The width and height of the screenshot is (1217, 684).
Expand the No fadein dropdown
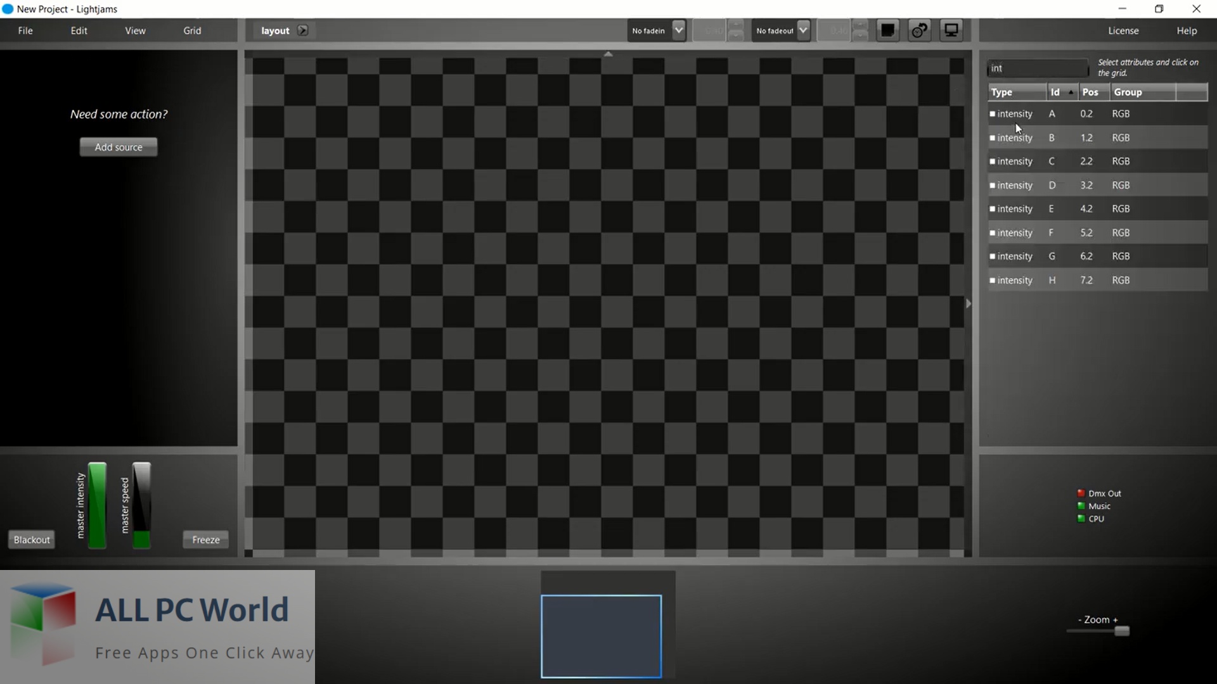pyautogui.click(x=678, y=30)
